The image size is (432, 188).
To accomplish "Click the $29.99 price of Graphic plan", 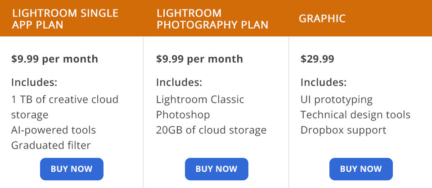I will pos(317,59).
